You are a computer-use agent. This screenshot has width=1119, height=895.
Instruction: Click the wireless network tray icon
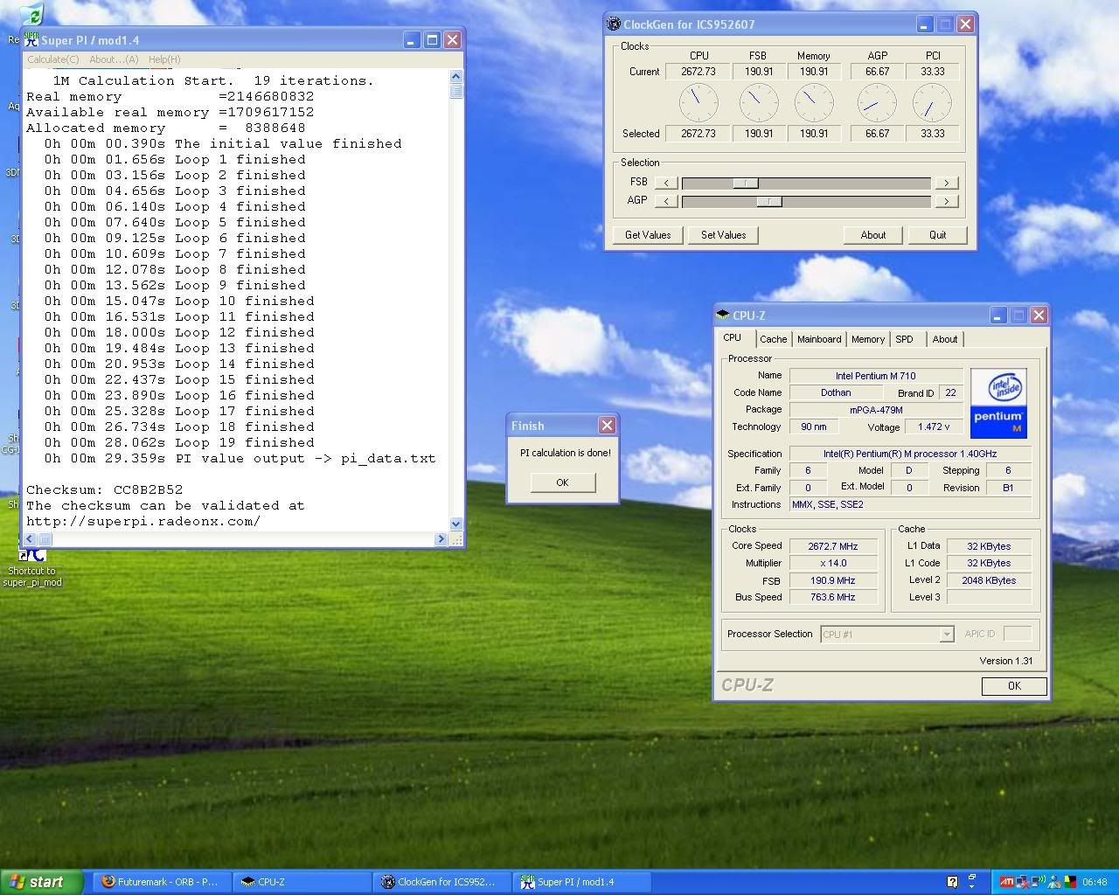[x=1038, y=882]
